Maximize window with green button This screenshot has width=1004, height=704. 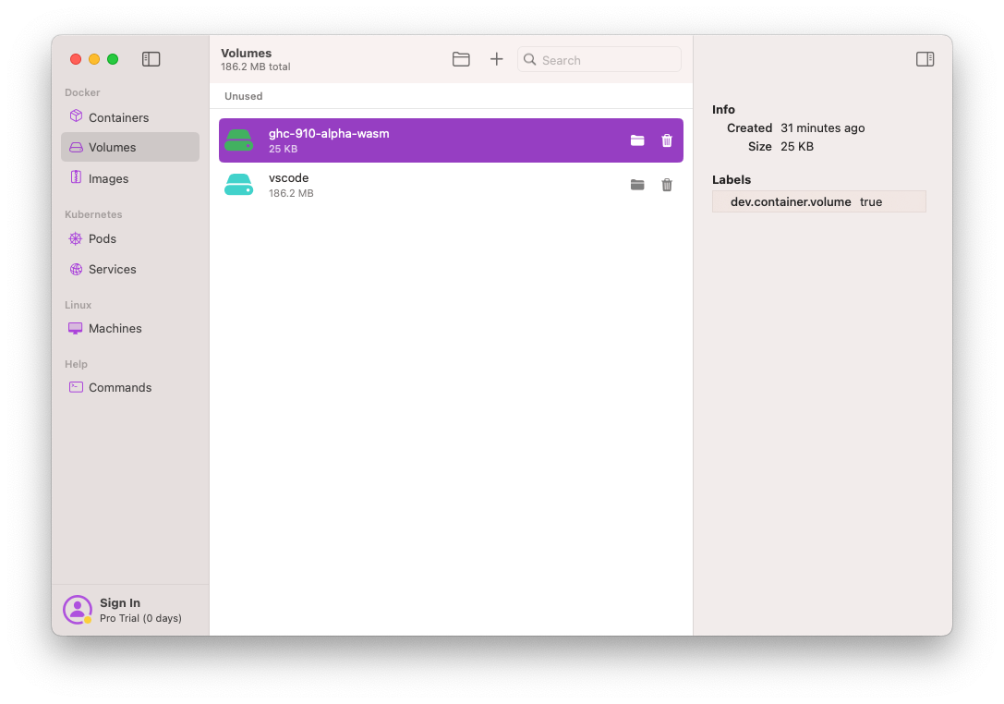(113, 59)
